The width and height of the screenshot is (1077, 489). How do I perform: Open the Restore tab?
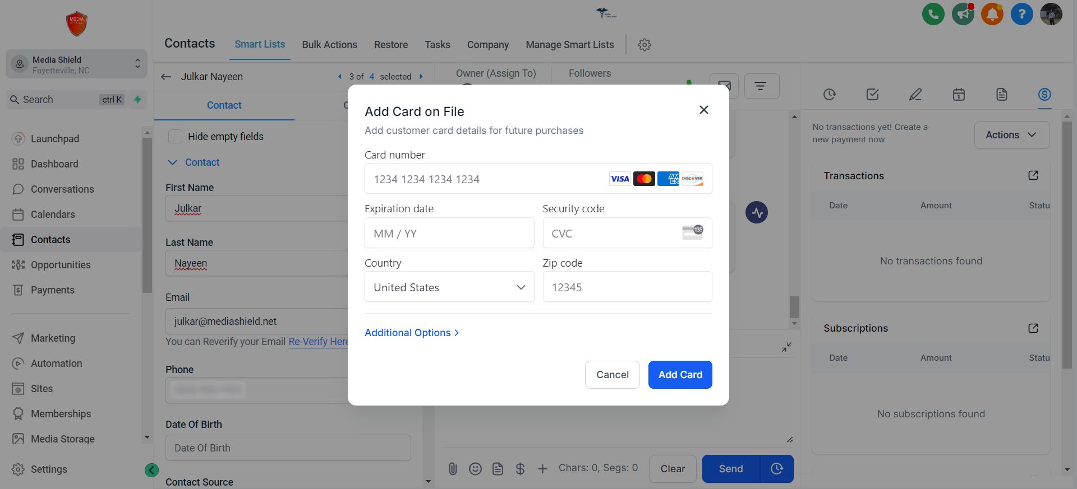(391, 45)
